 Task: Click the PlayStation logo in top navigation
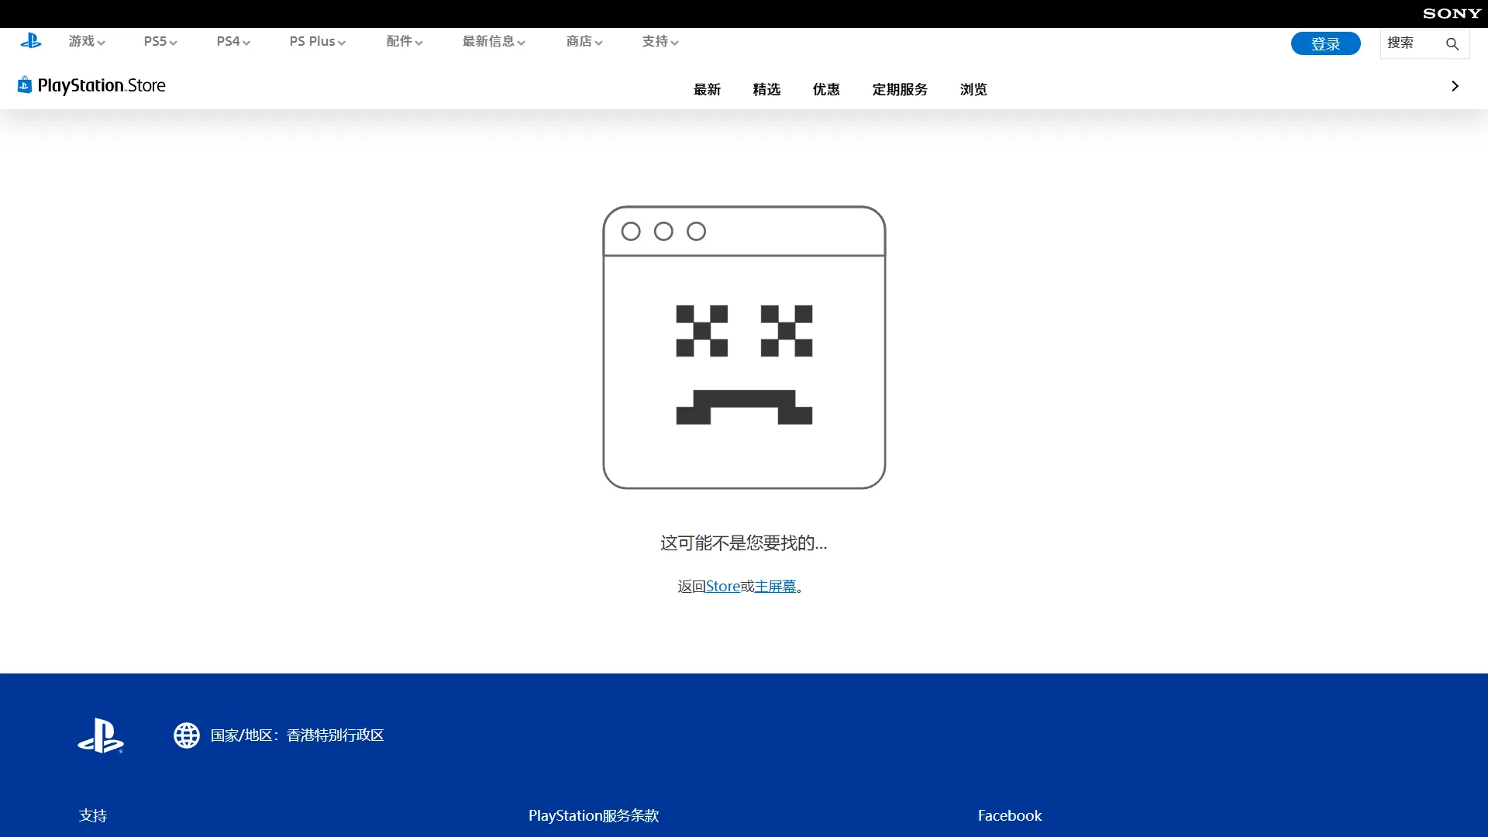[x=31, y=41]
